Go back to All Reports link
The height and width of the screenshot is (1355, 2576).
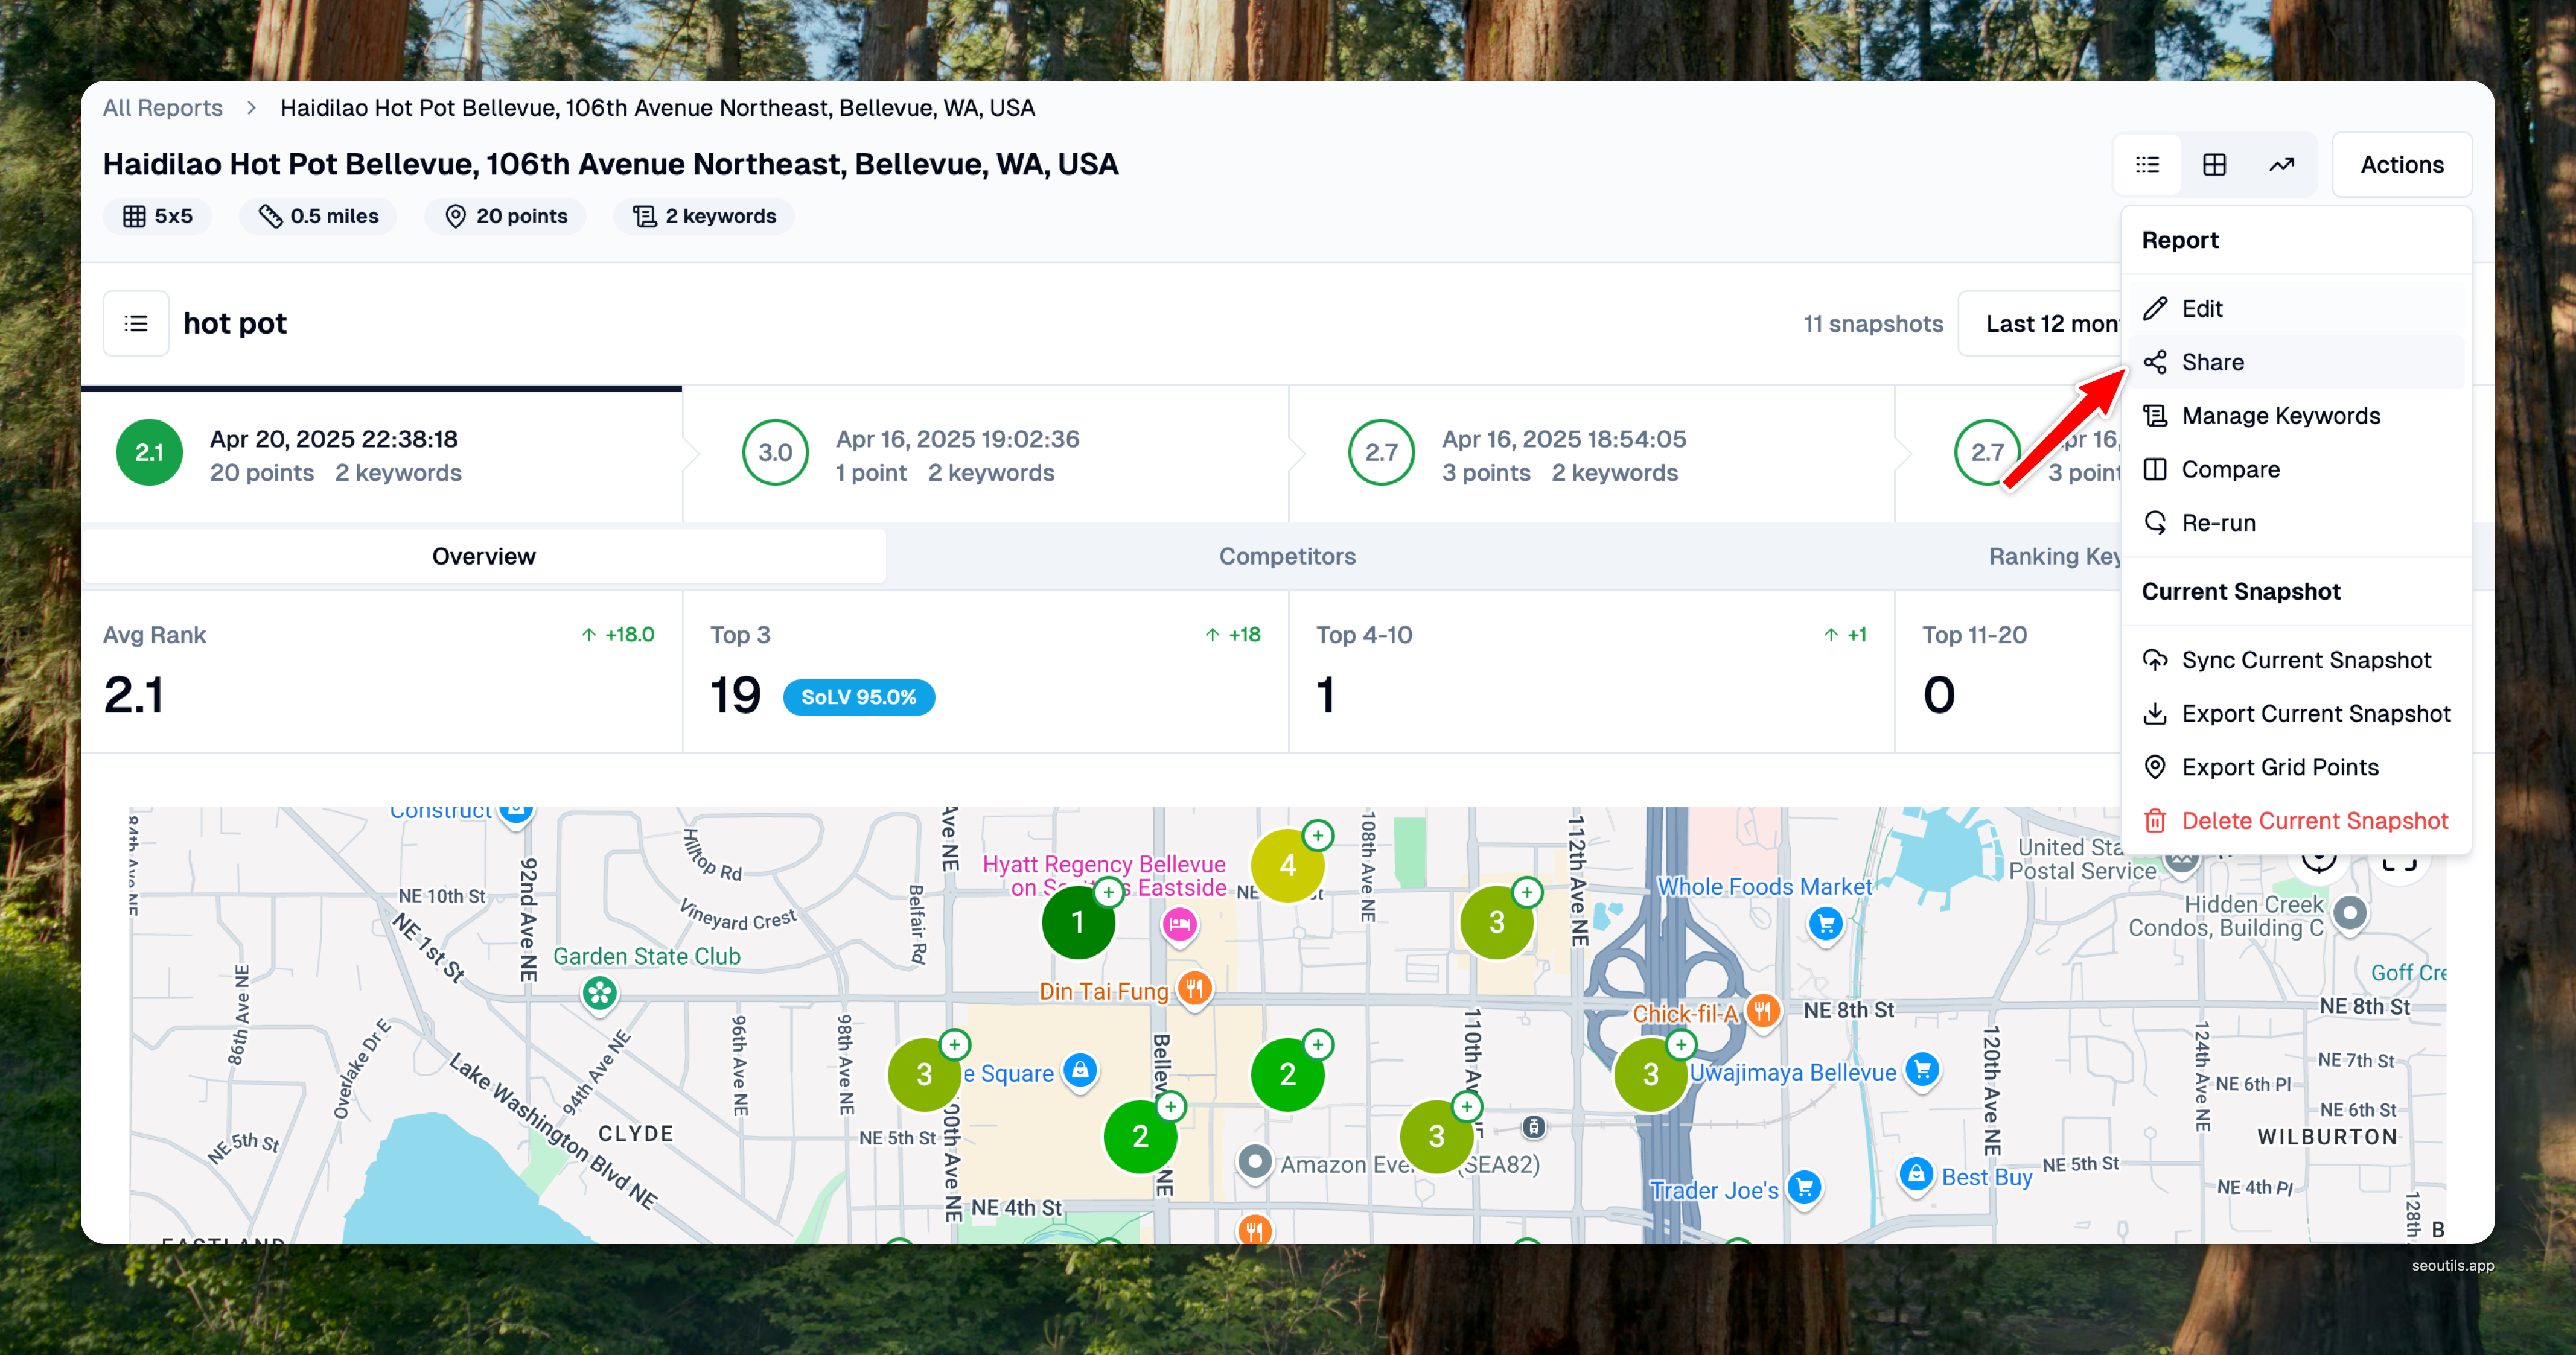coord(163,108)
